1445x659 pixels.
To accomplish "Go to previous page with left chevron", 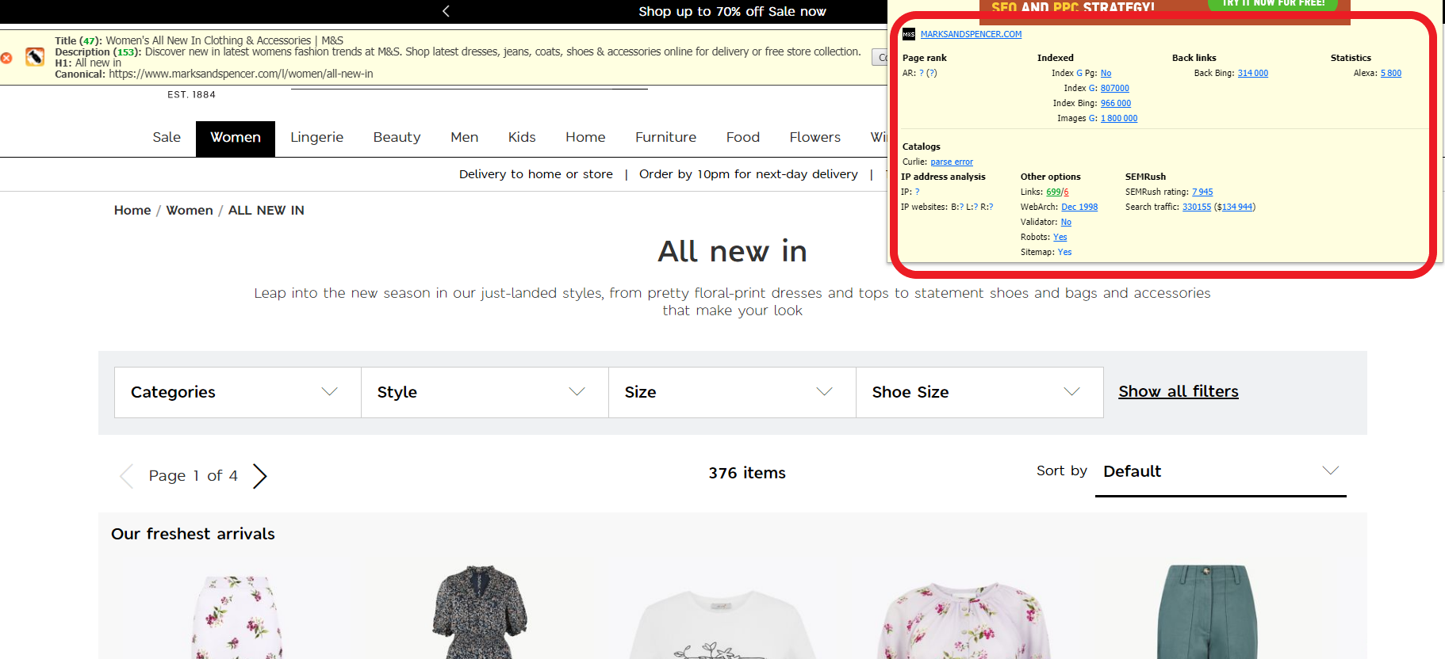I will (x=126, y=476).
